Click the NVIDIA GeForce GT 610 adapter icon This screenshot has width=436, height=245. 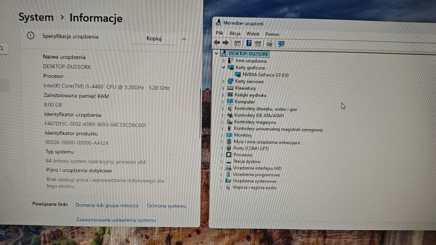coord(238,74)
